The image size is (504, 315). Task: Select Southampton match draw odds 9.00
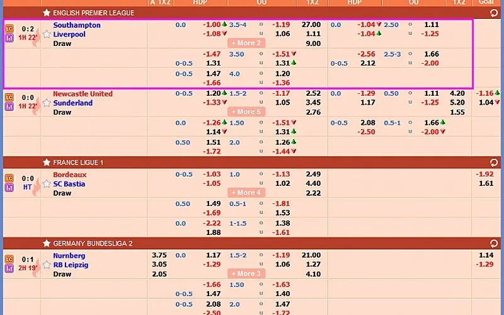tap(313, 43)
